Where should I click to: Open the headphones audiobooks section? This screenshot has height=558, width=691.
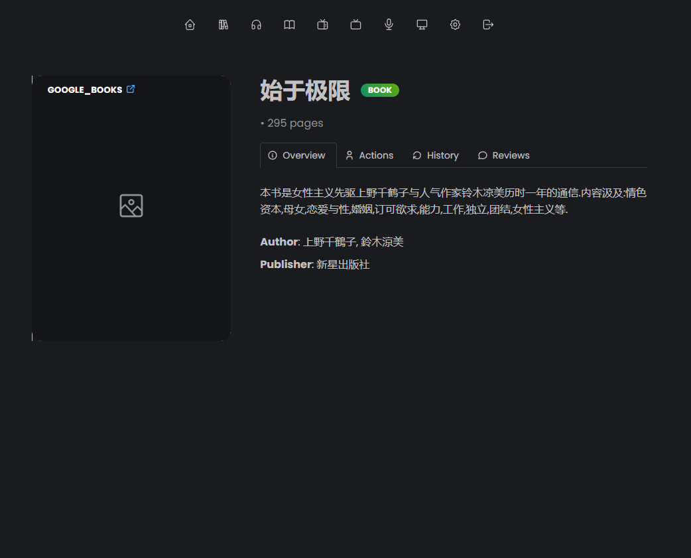(x=257, y=25)
